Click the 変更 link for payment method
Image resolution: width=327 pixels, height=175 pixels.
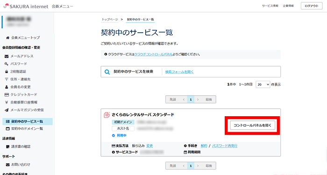pyautogui.click(x=149, y=146)
